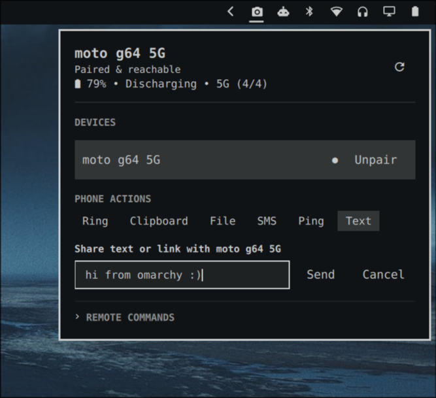This screenshot has width=436, height=398.
Task: Choose the SMS phone action
Action: 267,221
